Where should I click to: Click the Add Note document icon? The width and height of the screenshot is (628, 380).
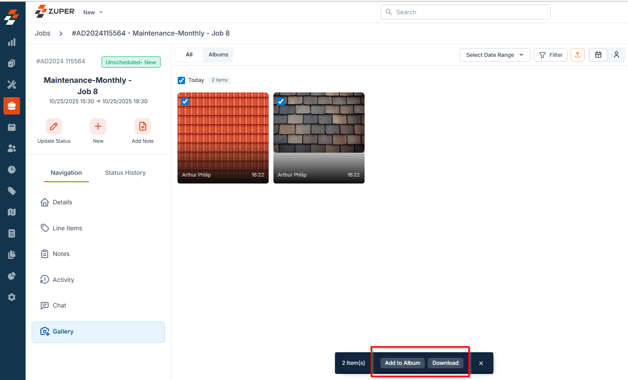click(x=143, y=126)
